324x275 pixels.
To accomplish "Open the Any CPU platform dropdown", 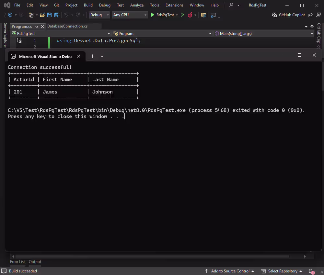I will 129,15.
